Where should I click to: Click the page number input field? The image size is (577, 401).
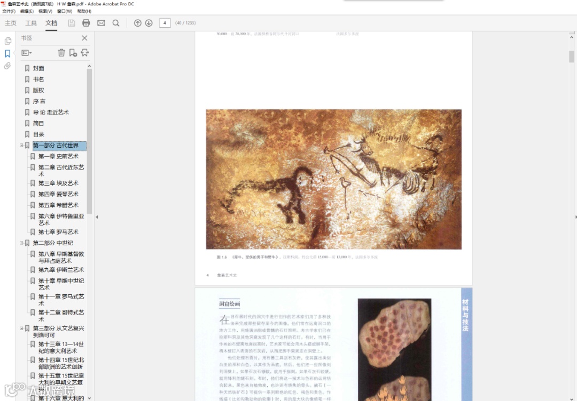pyautogui.click(x=165, y=23)
